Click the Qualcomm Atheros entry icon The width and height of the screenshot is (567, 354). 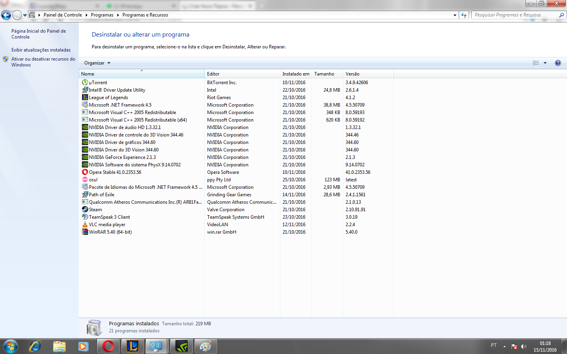click(85, 202)
